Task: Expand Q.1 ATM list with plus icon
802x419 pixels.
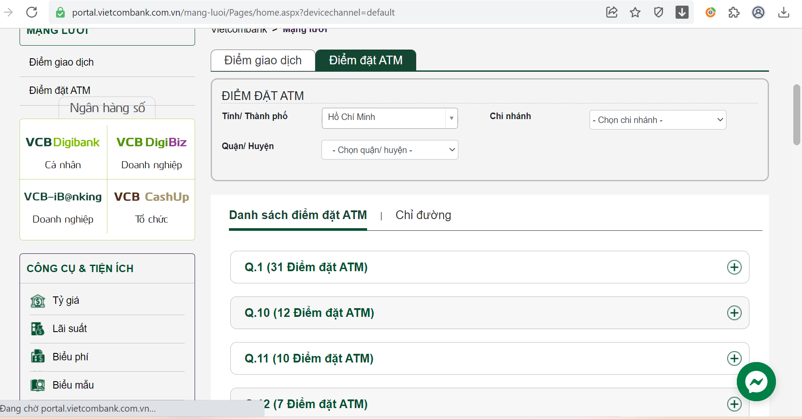Action: click(x=735, y=267)
